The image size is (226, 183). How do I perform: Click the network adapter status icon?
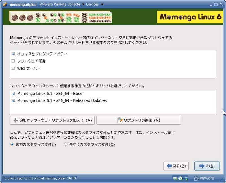click(186, 178)
